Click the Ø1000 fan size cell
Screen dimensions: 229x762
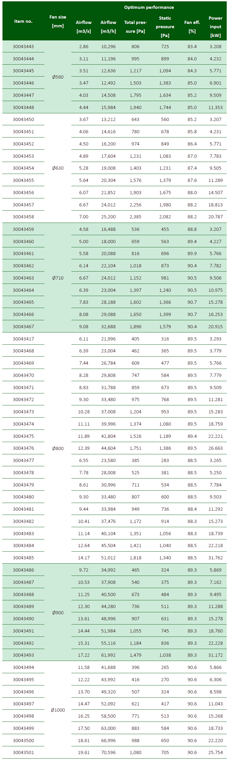tap(58, 710)
